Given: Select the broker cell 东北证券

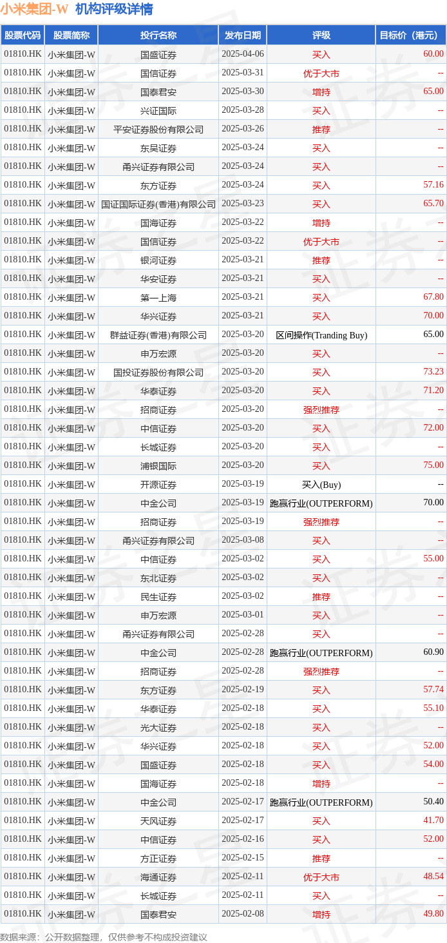Looking at the screenshot, I should (158, 578).
